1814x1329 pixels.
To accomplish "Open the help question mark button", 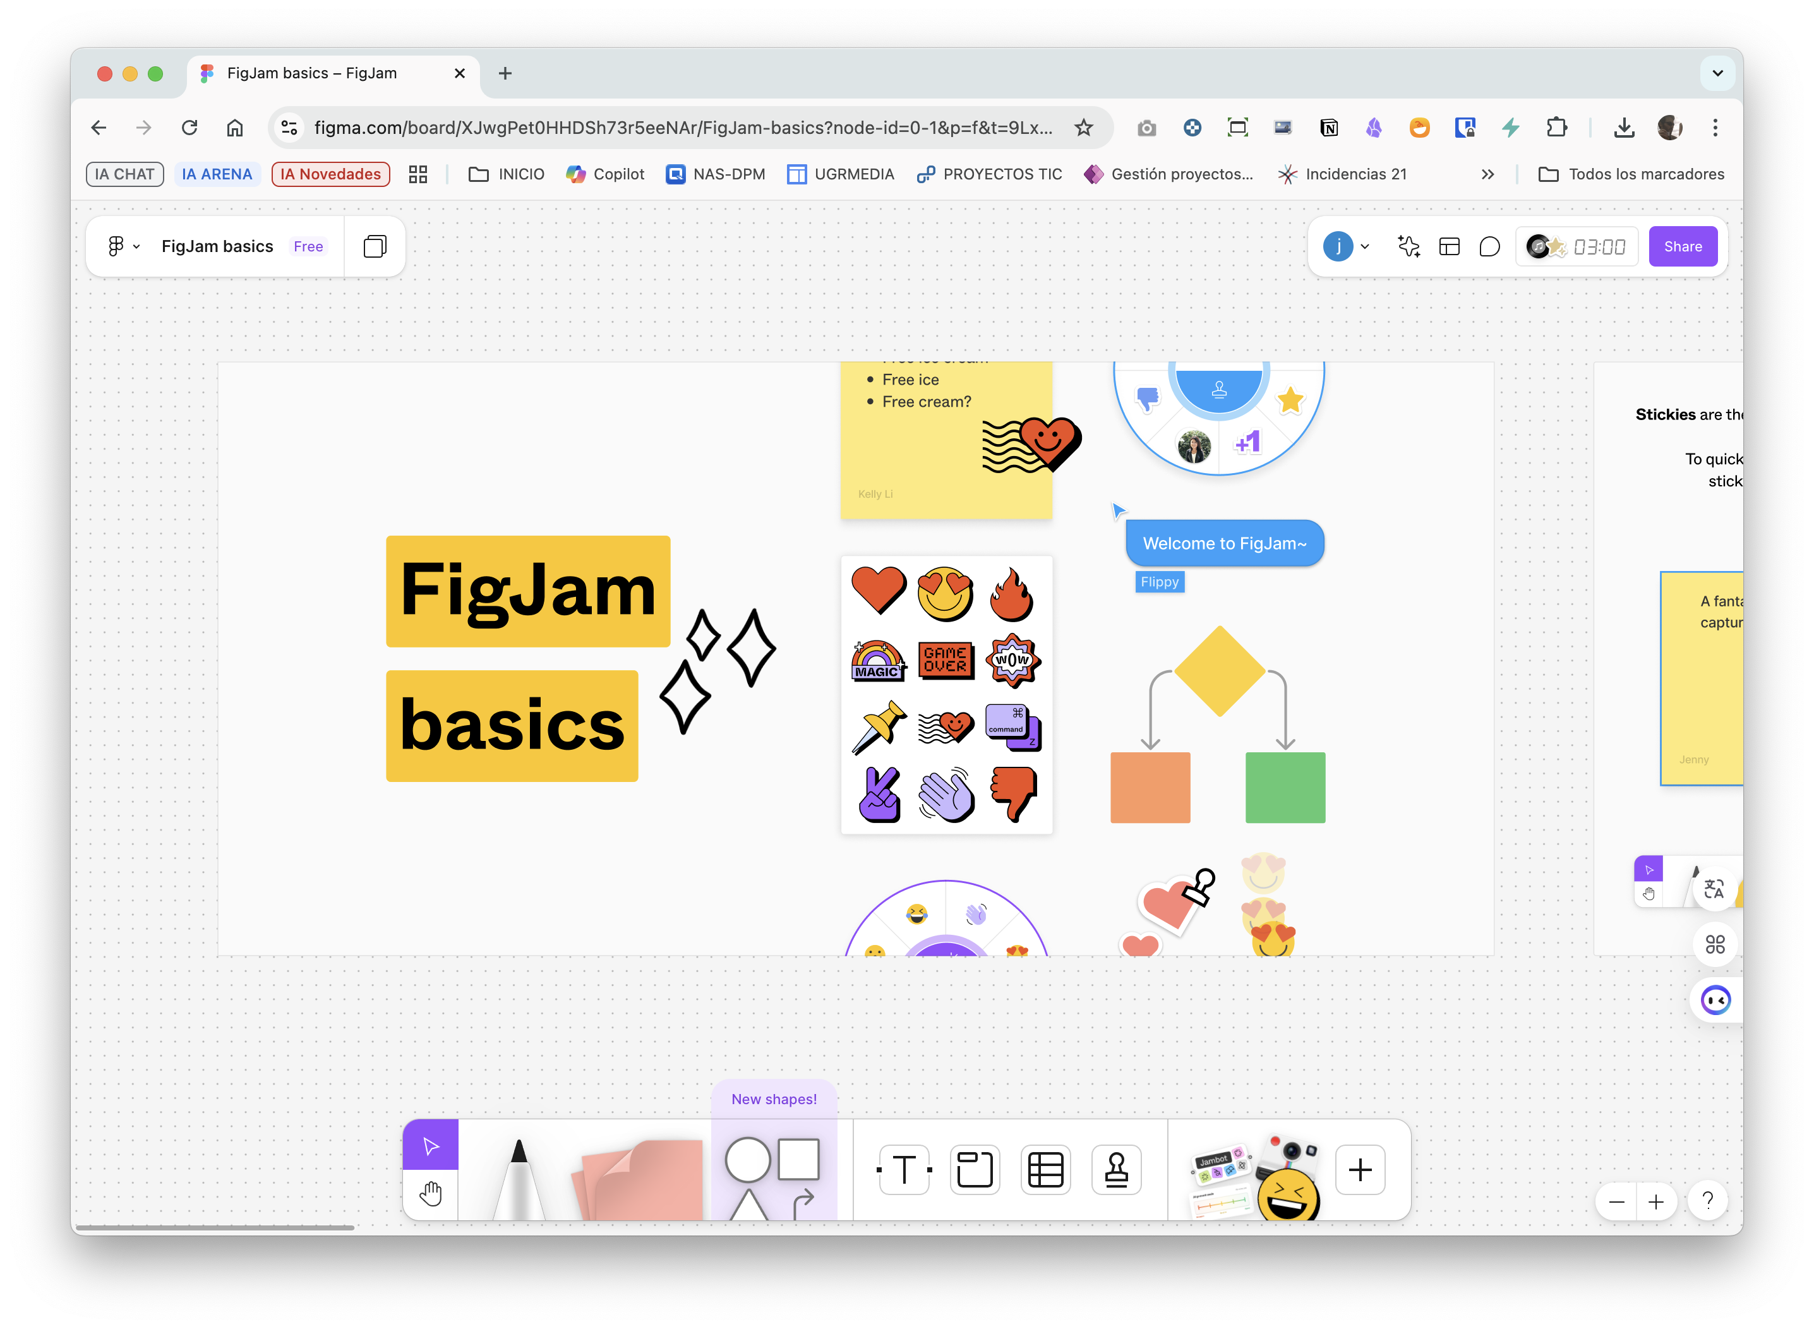I will point(1708,1201).
